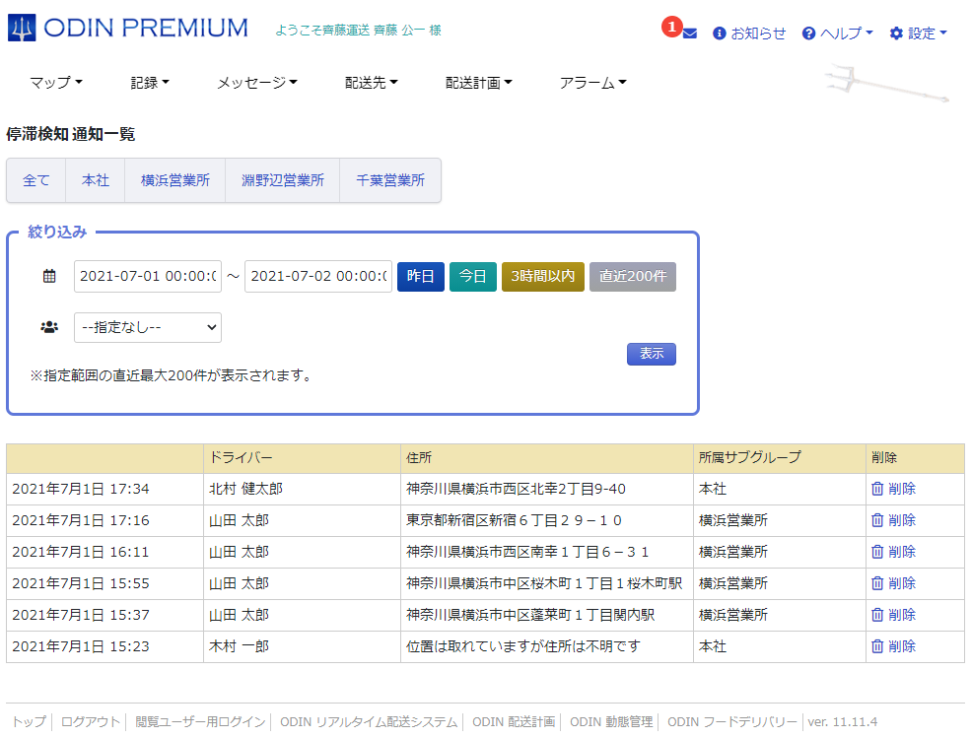Delete the 17:16 山田 太郎 notification
This screenshot has width=971, height=738.
(893, 520)
